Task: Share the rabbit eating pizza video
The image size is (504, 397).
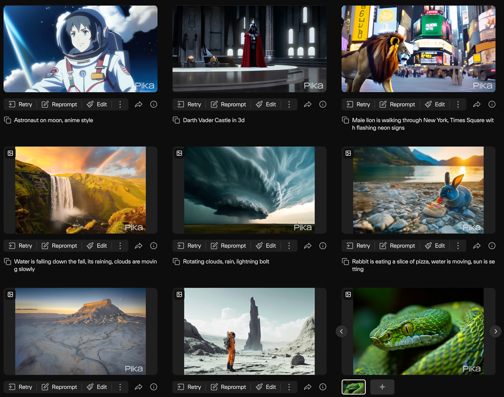Action: pos(477,246)
